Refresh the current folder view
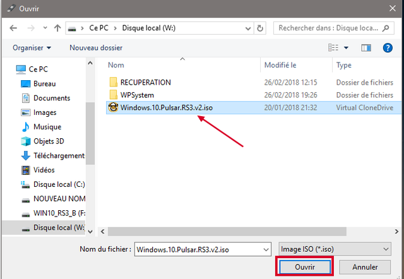Viewport: 404px width, 279px height. (260, 28)
